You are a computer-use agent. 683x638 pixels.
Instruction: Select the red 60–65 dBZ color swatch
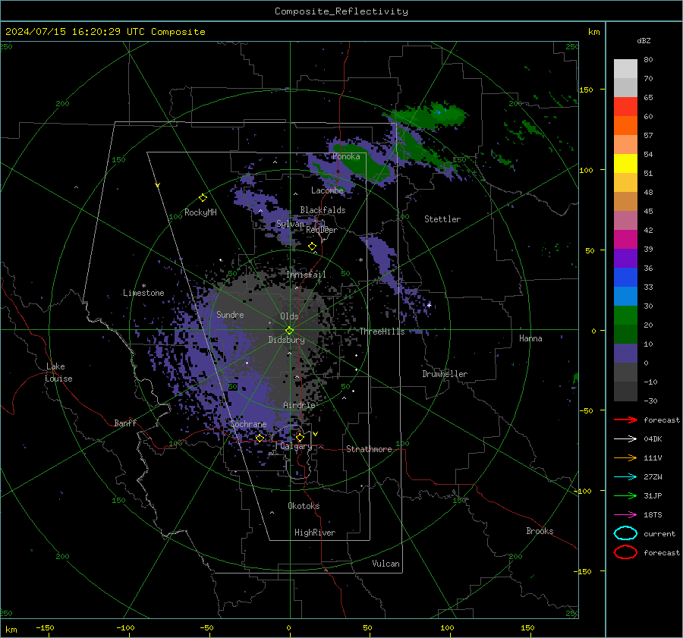tap(625, 106)
